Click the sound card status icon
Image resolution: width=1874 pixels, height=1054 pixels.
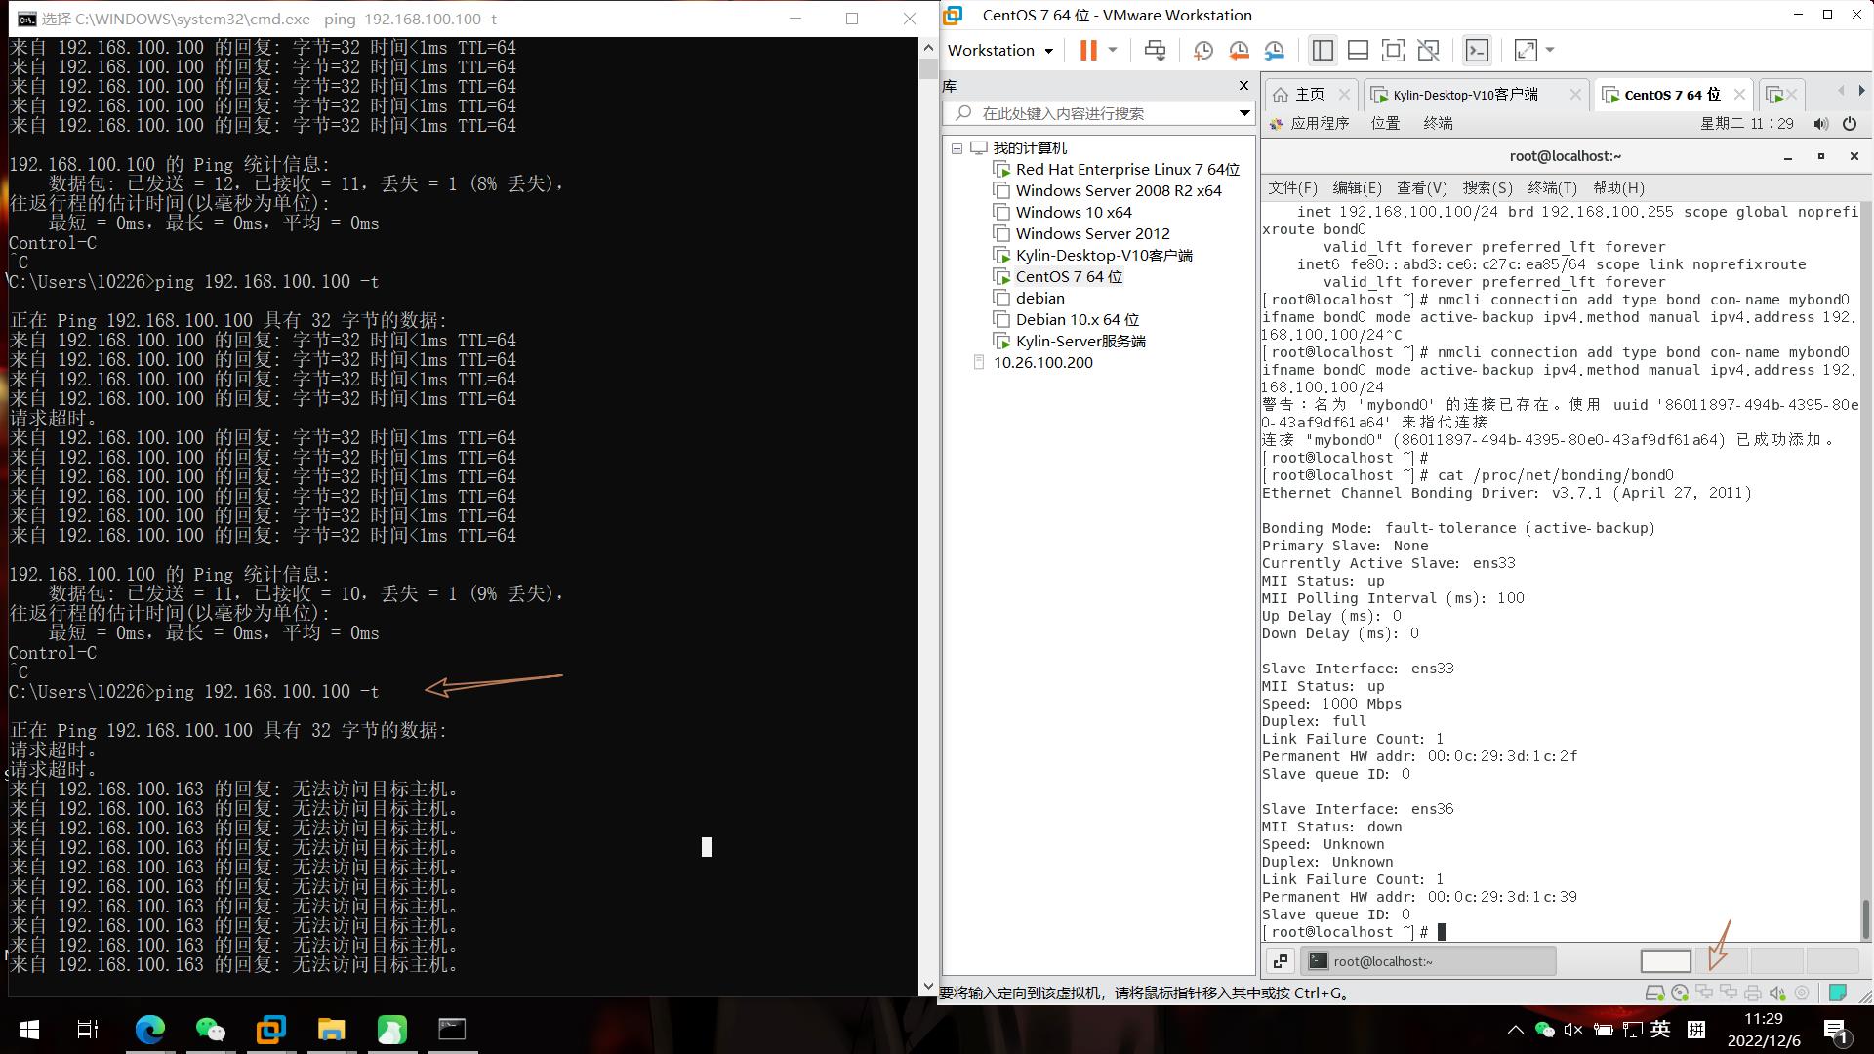[1777, 993]
